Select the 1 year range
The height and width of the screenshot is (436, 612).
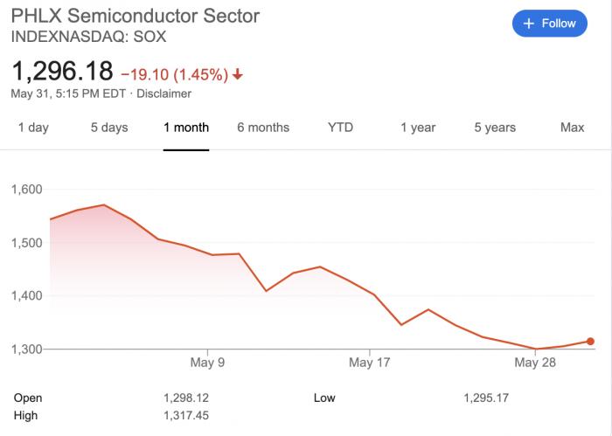click(418, 128)
